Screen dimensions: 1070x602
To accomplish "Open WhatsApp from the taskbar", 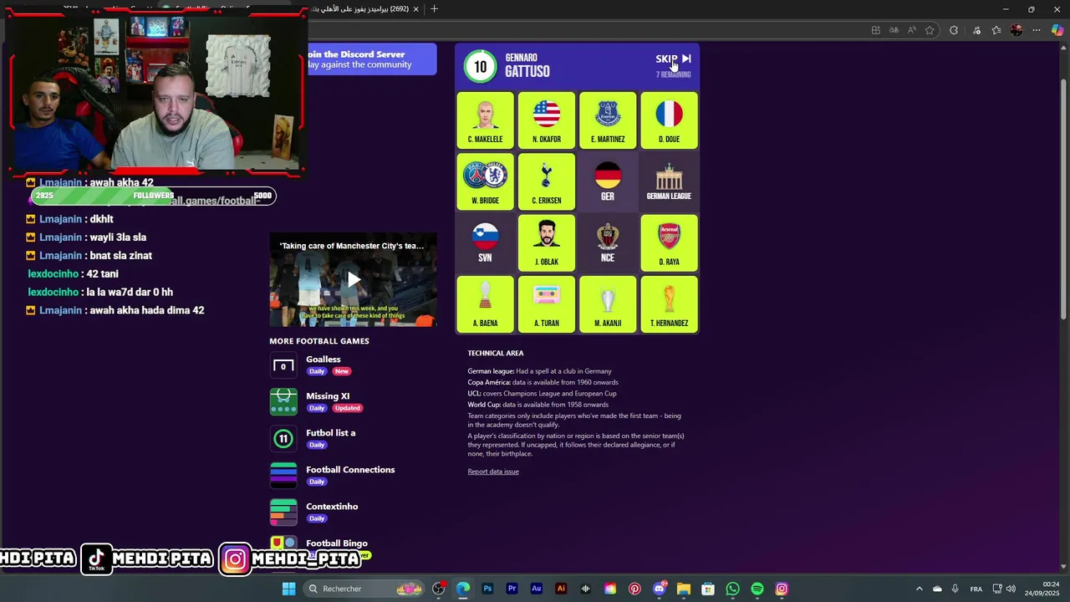I will 732,589.
